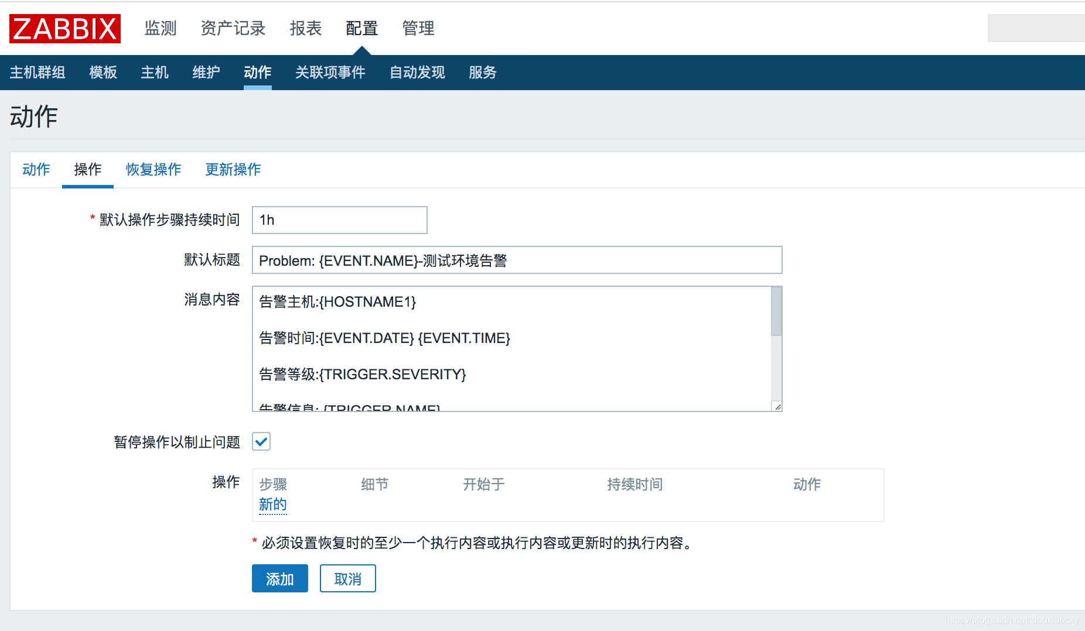The width and height of the screenshot is (1085, 631).
Task: Click the 告警时间 line in message
Action: tap(385, 338)
